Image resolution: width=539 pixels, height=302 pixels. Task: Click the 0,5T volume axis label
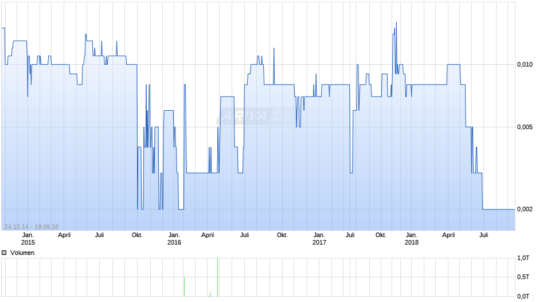523,277
